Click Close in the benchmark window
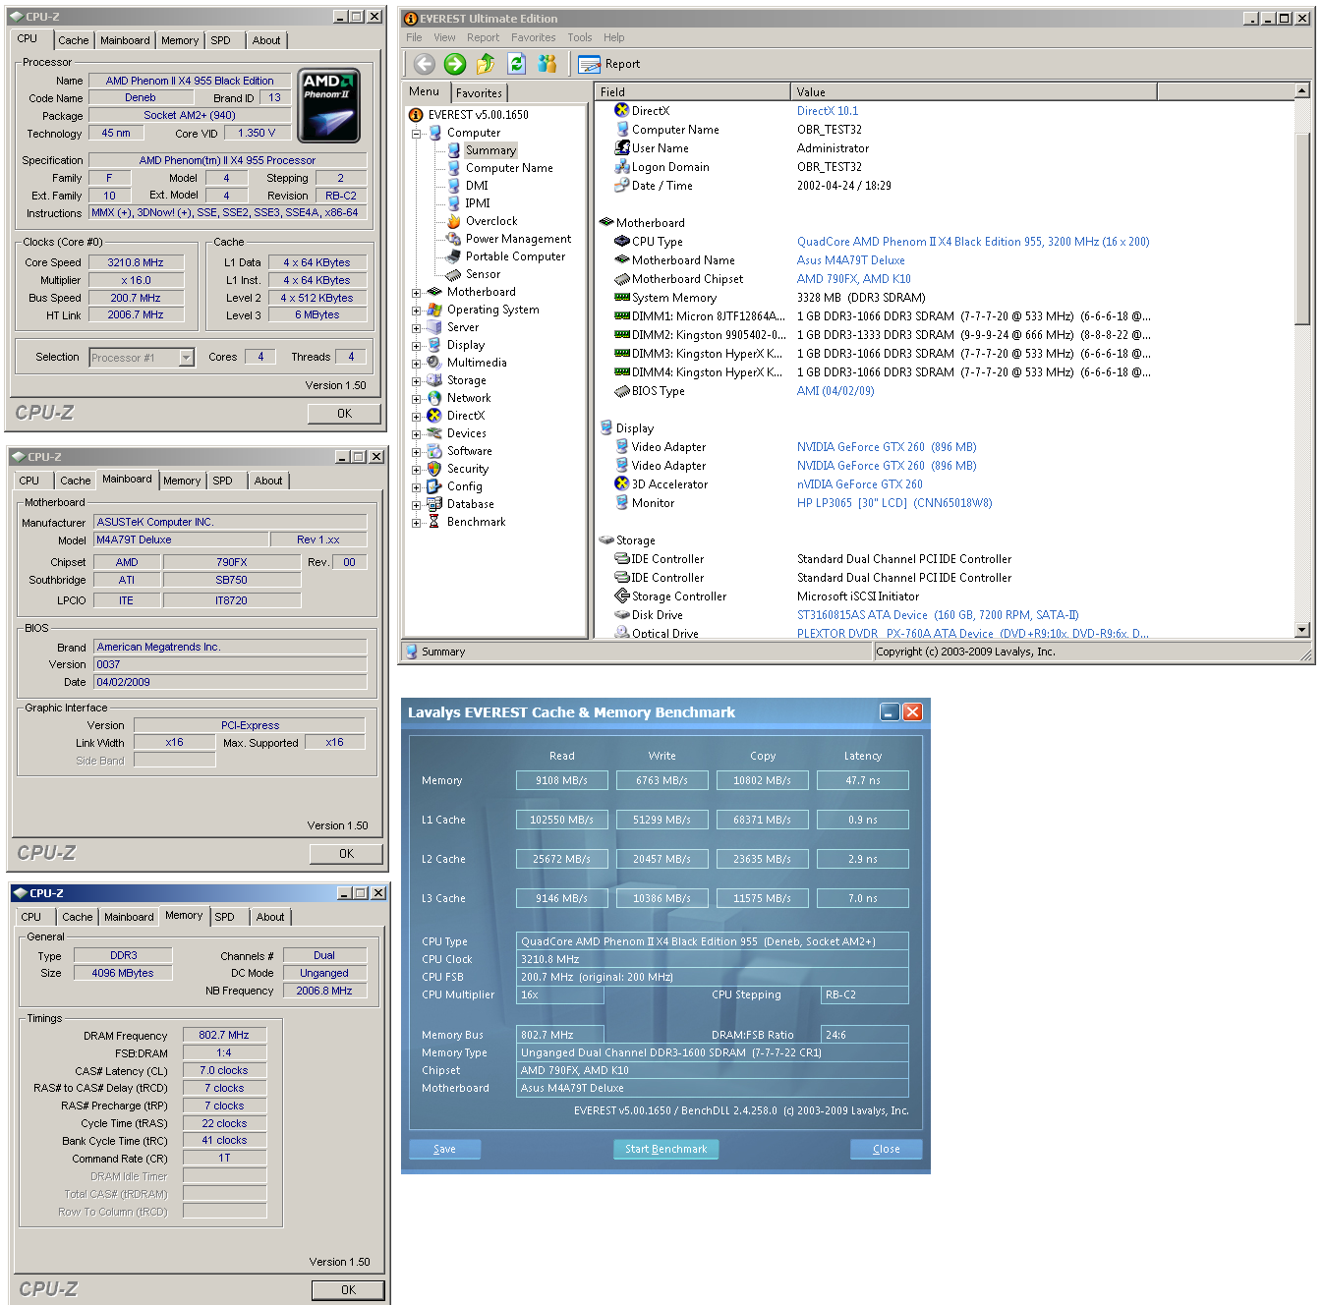Viewport: 1324px width, 1305px height. (887, 1149)
